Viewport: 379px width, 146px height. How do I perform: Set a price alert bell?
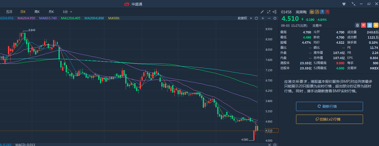point(357,25)
